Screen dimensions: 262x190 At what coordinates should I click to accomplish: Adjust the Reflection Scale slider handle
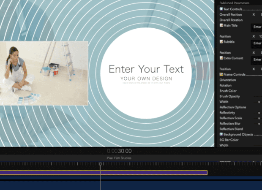click(259, 118)
